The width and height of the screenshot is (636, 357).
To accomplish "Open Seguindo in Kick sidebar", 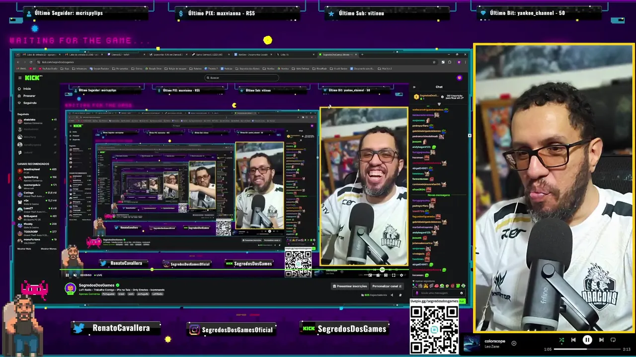I will 30,103.
